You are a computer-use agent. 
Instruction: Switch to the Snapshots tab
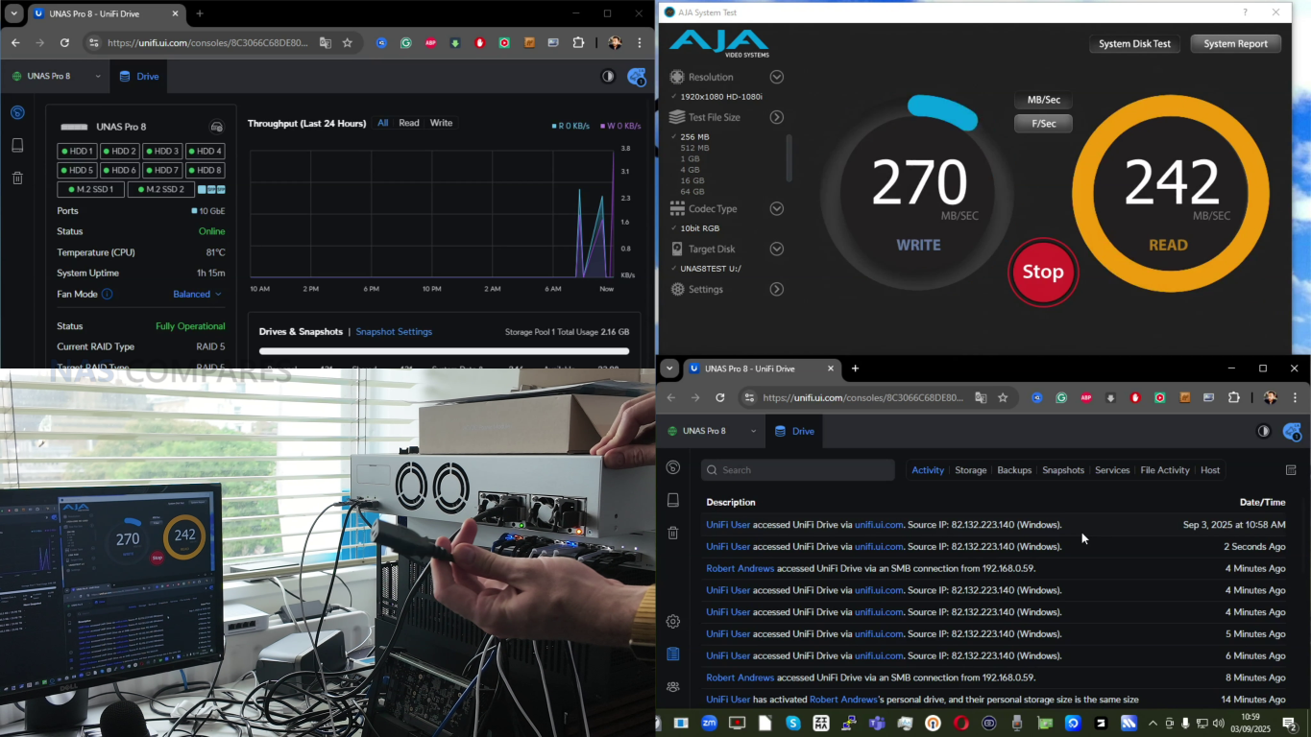click(x=1063, y=470)
